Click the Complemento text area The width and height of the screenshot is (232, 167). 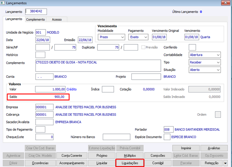click(98, 66)
